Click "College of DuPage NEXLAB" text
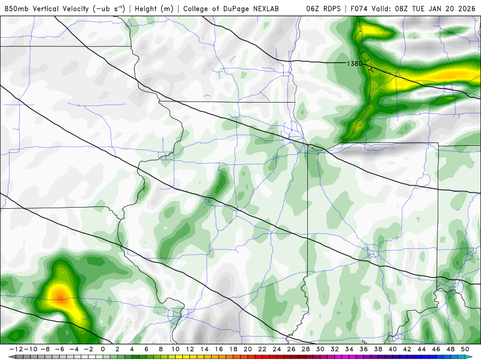 (x=231, y=8)
